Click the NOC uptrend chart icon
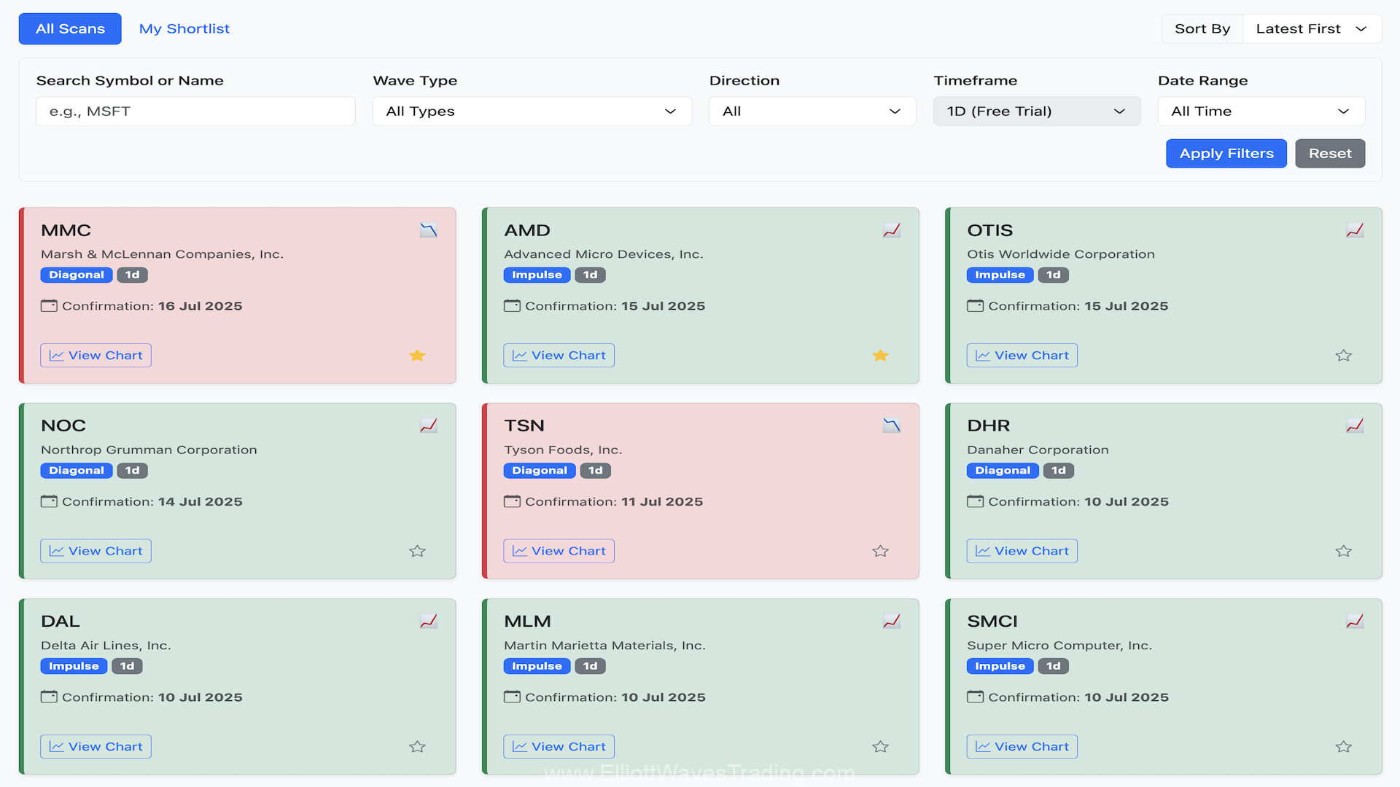Image resolution: width=1400 pixels, height=787 pixels. (428, 426)
